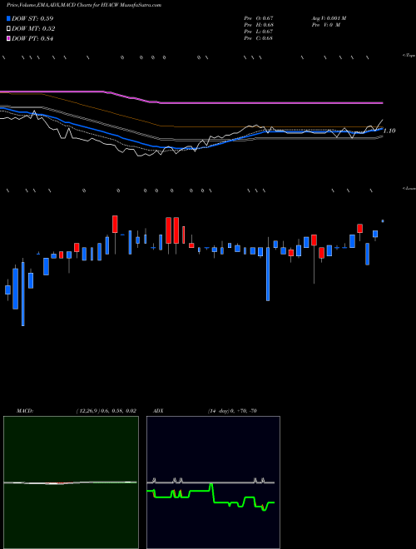Click the blue DOW ST legend swatch
This screenshot has width=416, height=549.
click(8, 18)
